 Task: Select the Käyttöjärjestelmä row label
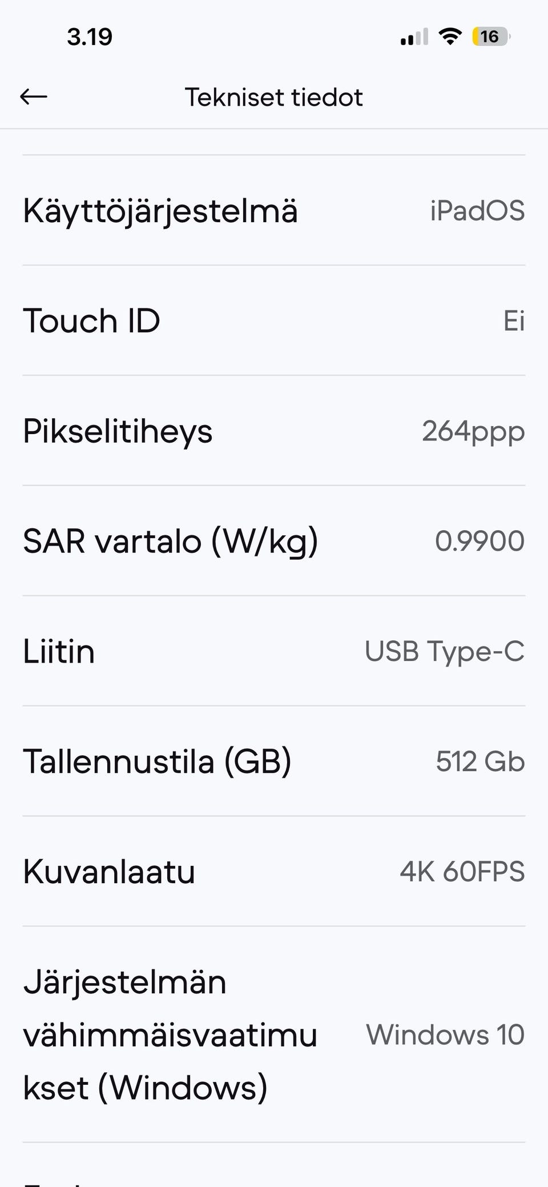coord(160,211)
